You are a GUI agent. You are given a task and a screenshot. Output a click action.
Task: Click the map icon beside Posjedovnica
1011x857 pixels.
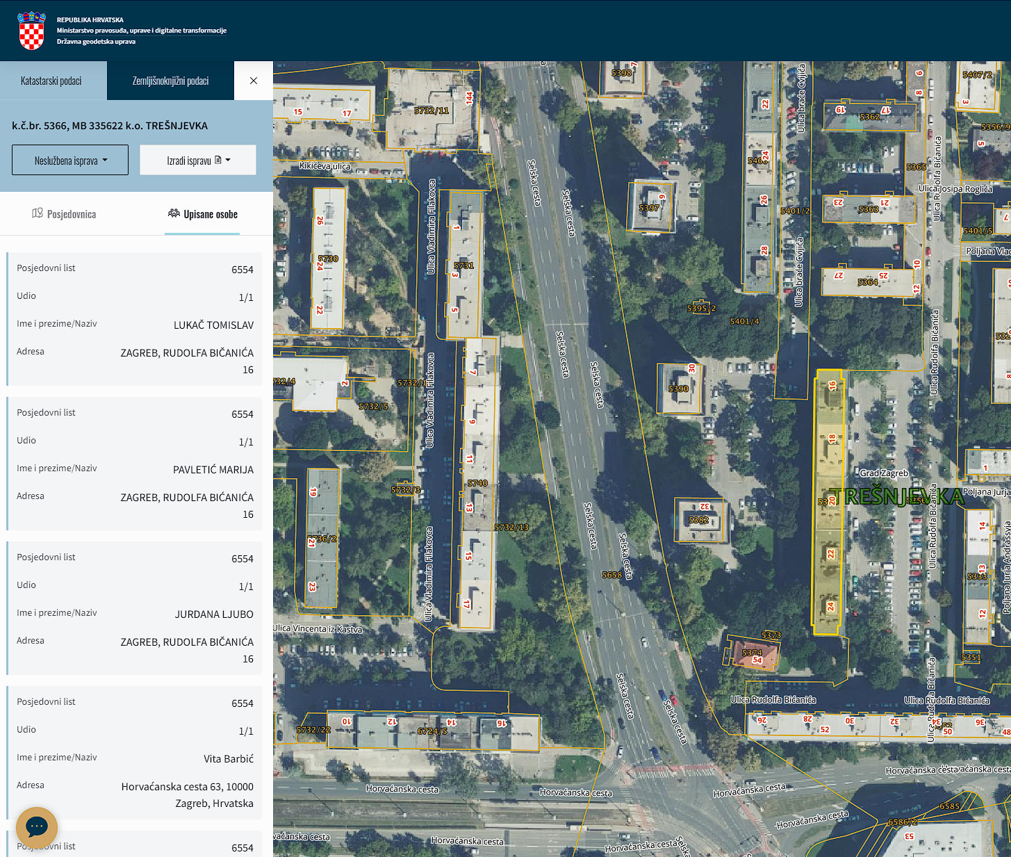click(x=38, y=213)
